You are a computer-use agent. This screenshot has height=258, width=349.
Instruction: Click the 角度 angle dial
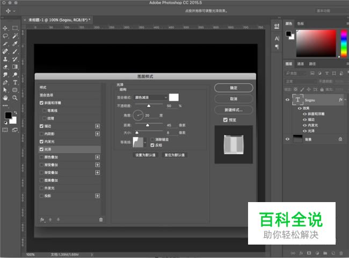tap(138, 115)
